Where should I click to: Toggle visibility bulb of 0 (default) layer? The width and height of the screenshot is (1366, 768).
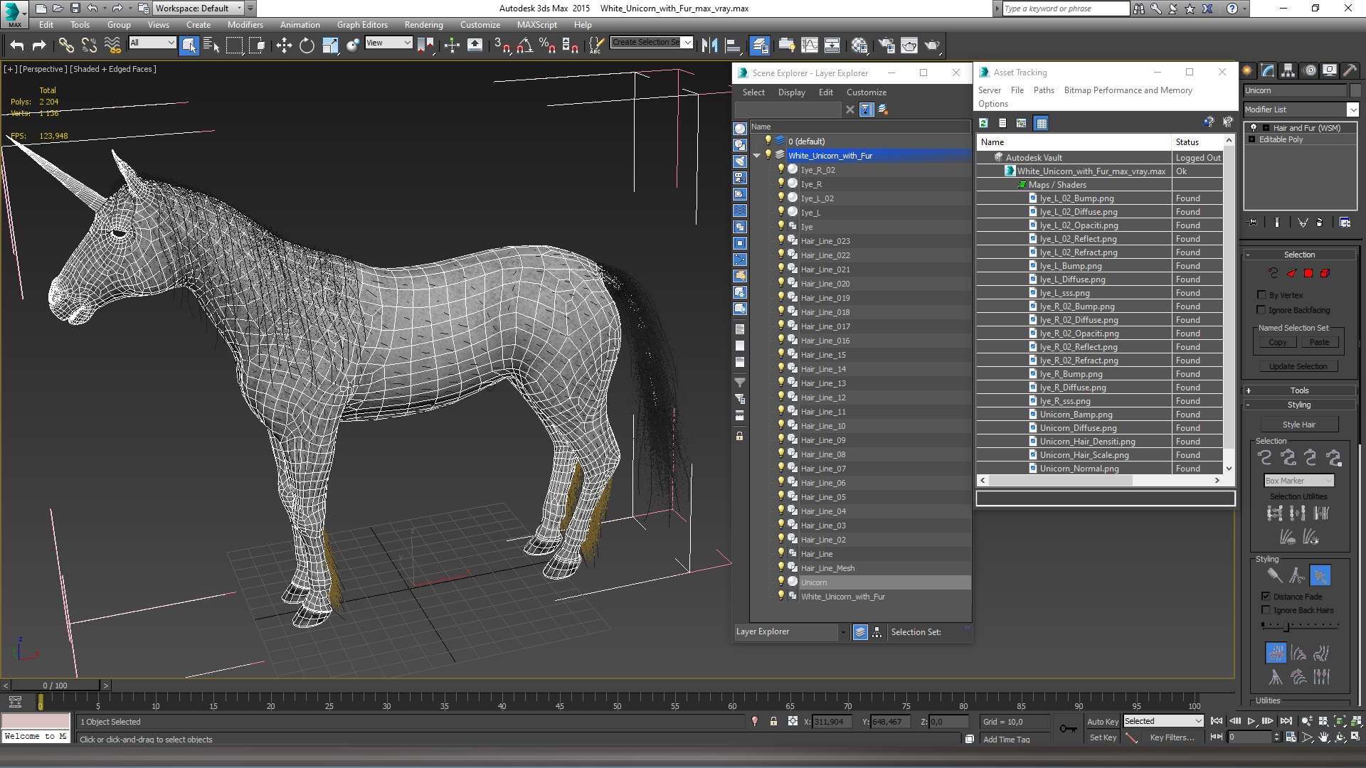tap(768, 141)
